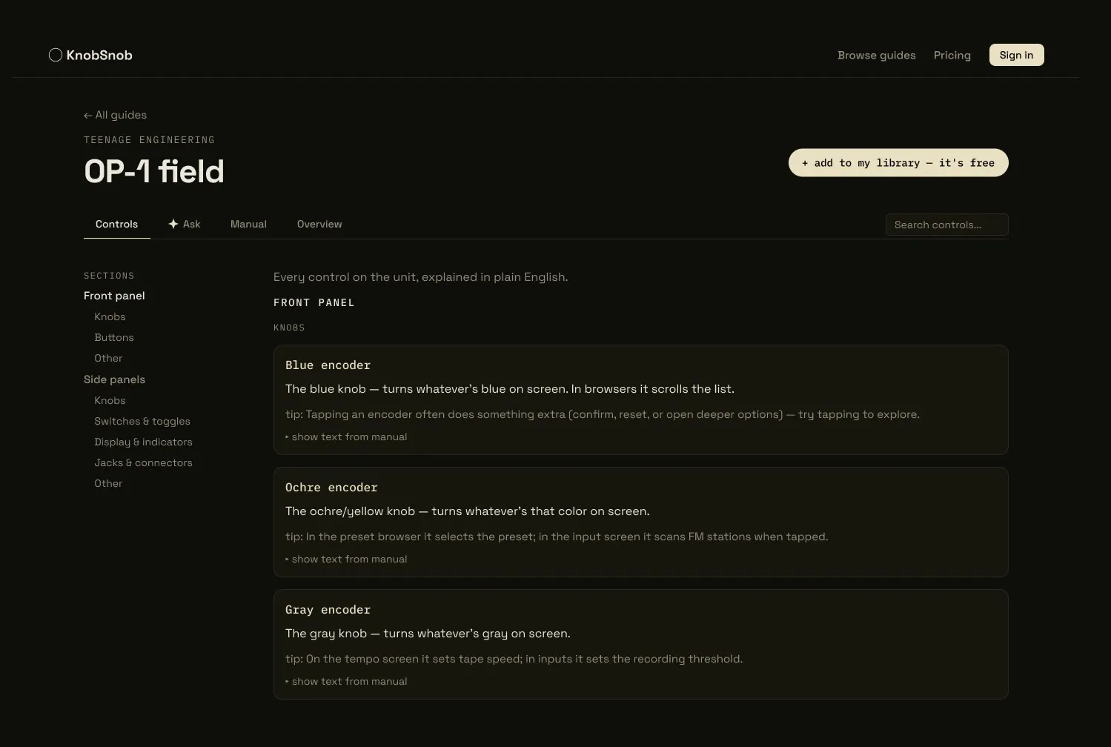The width and height of the screenshot is (1111, 747).
Task: Click the KNOBS subsection label above the cards
Action: 289,328
